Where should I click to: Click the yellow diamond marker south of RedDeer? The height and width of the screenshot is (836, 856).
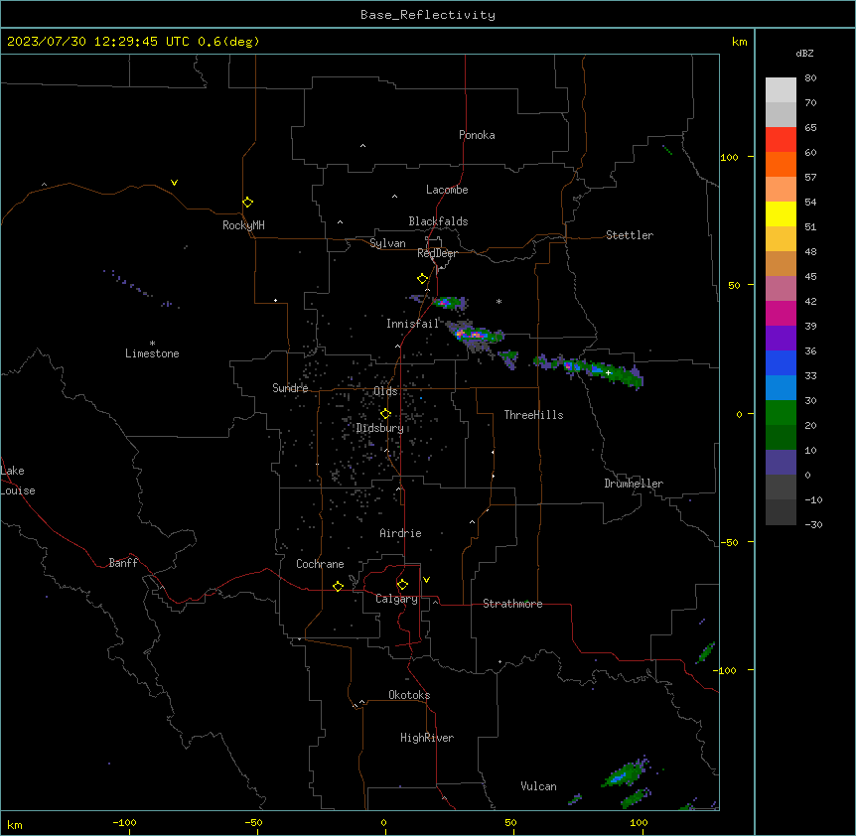(x=423, y=279)
